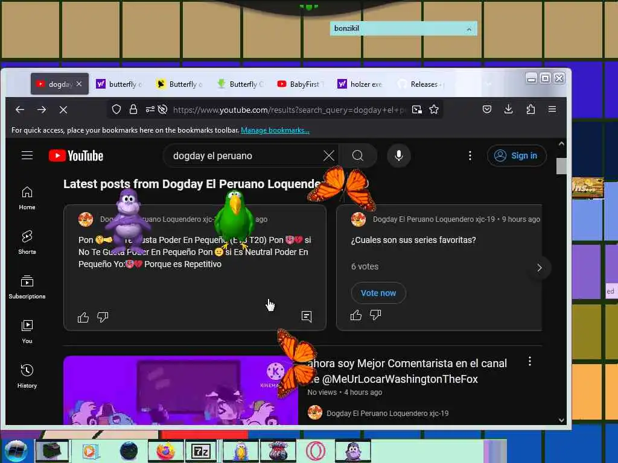Open Subscriptions in YouTube sidebar
This screenshot has width=618, height=463.
pyautogui.click(x=27, y=287)
